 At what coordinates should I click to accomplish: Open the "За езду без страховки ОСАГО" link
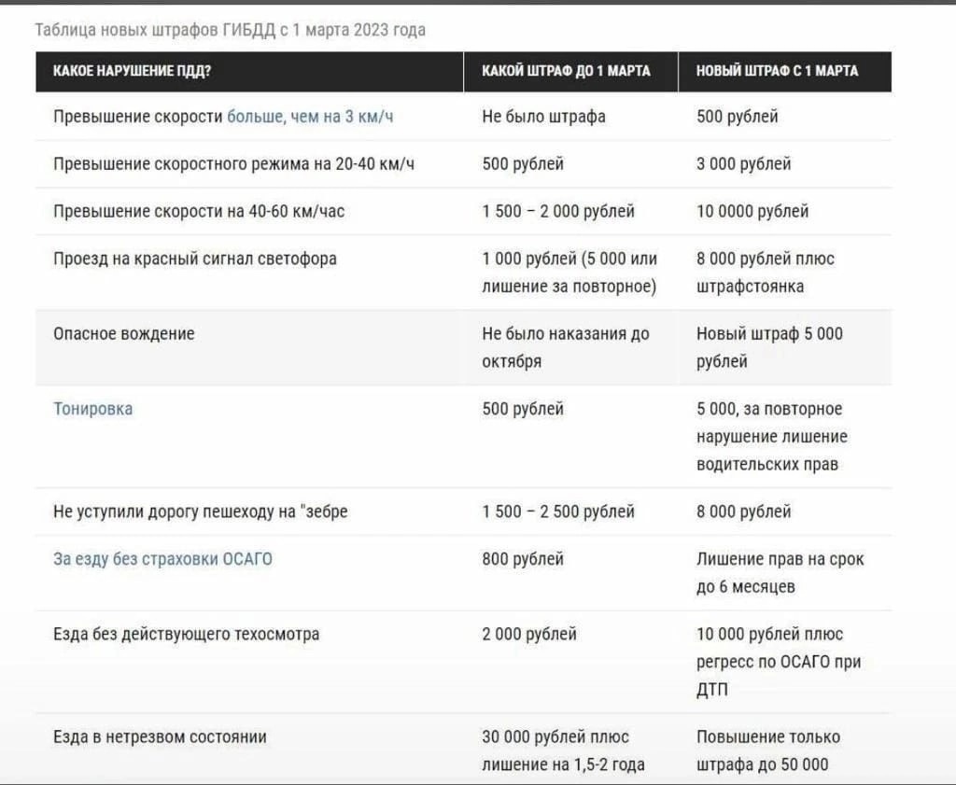coord(162,559)
